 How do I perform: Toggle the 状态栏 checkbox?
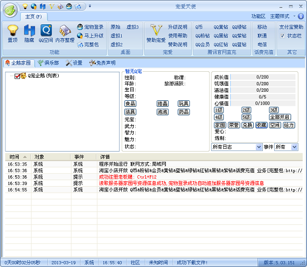[x=282, y=36]
